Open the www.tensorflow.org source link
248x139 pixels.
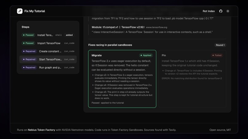pyautogui.click(x=157, y=27)
